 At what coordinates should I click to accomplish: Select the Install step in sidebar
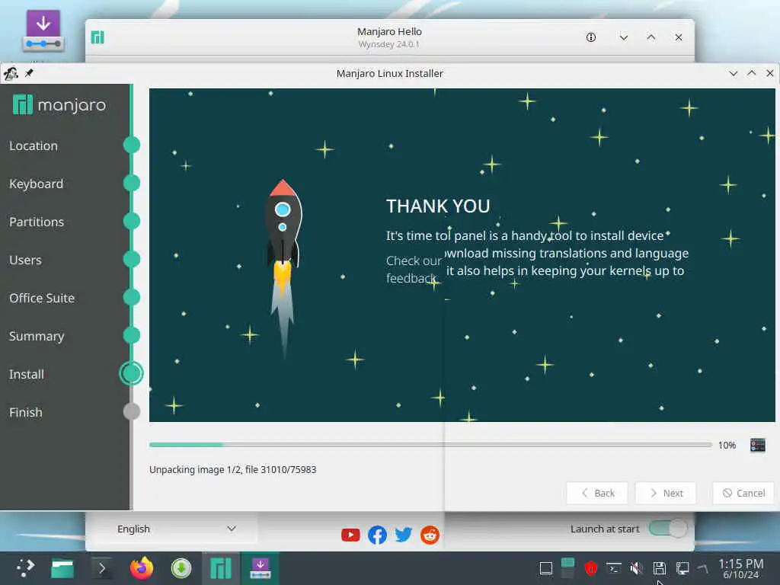27,374
